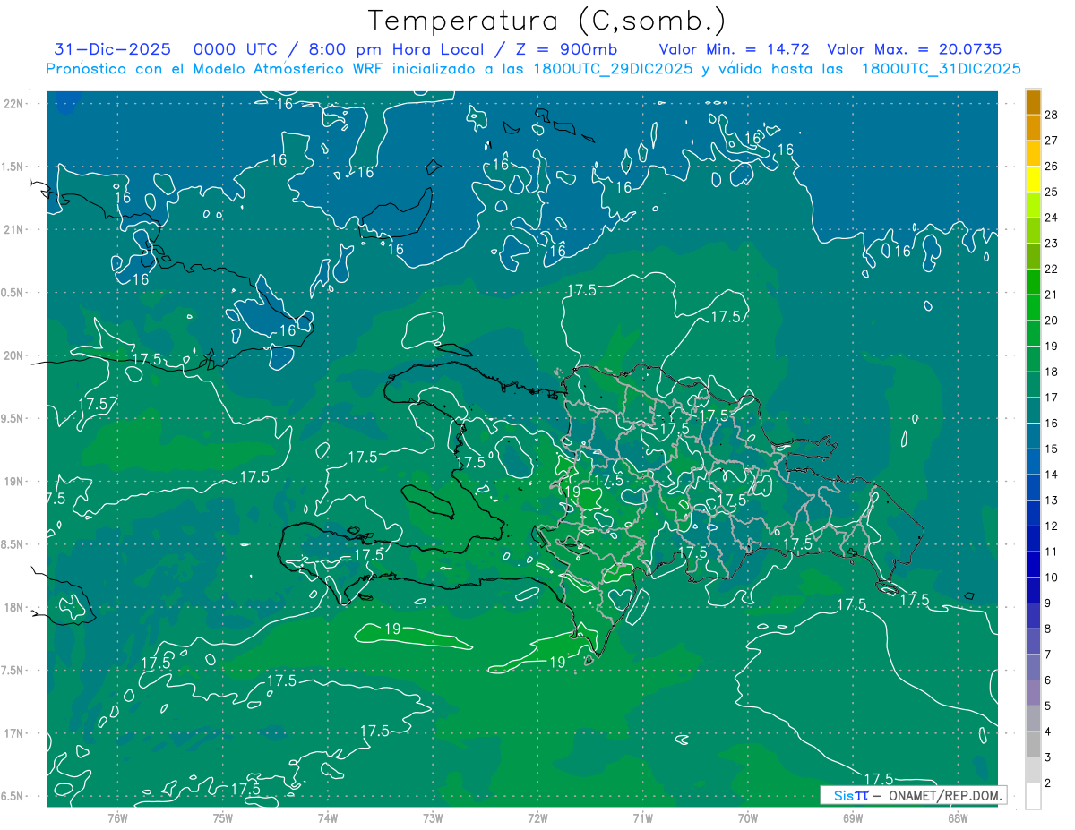Click the longitude axis label '74W'
Image resolution: width=1075 pixels, height=830 pixels.
coord(328,818)
